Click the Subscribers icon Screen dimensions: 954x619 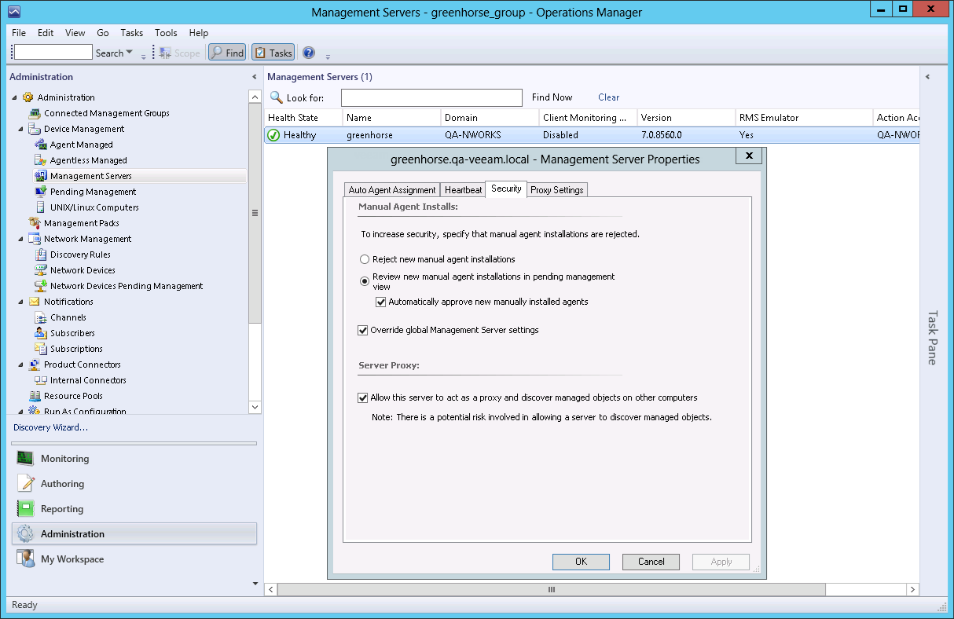[42, 333]
